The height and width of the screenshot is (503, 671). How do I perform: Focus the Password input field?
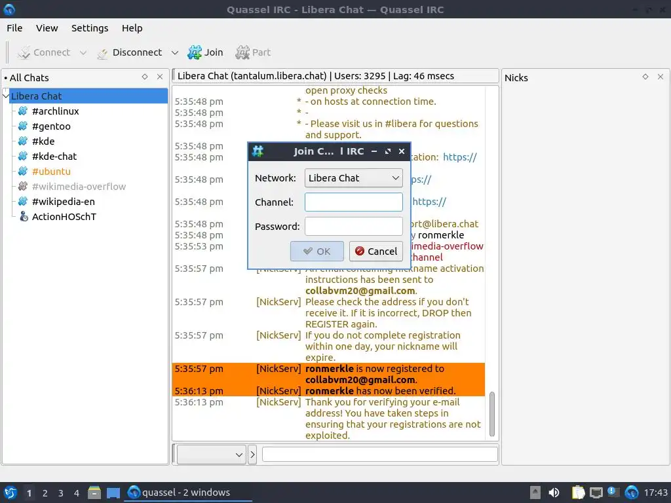pyautogui.click(x=353, y=226)
